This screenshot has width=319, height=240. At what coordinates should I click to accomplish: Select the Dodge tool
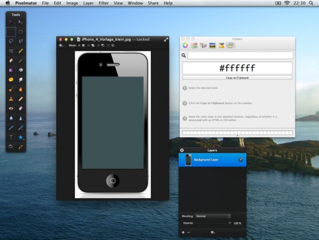11,89
